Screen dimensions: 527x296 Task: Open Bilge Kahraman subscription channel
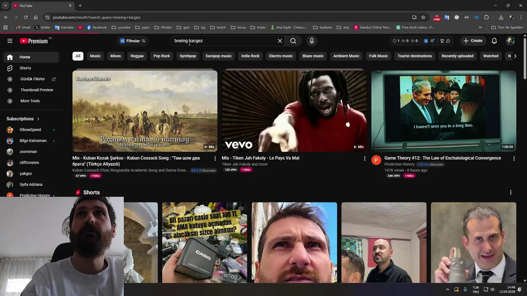point(31,141)
